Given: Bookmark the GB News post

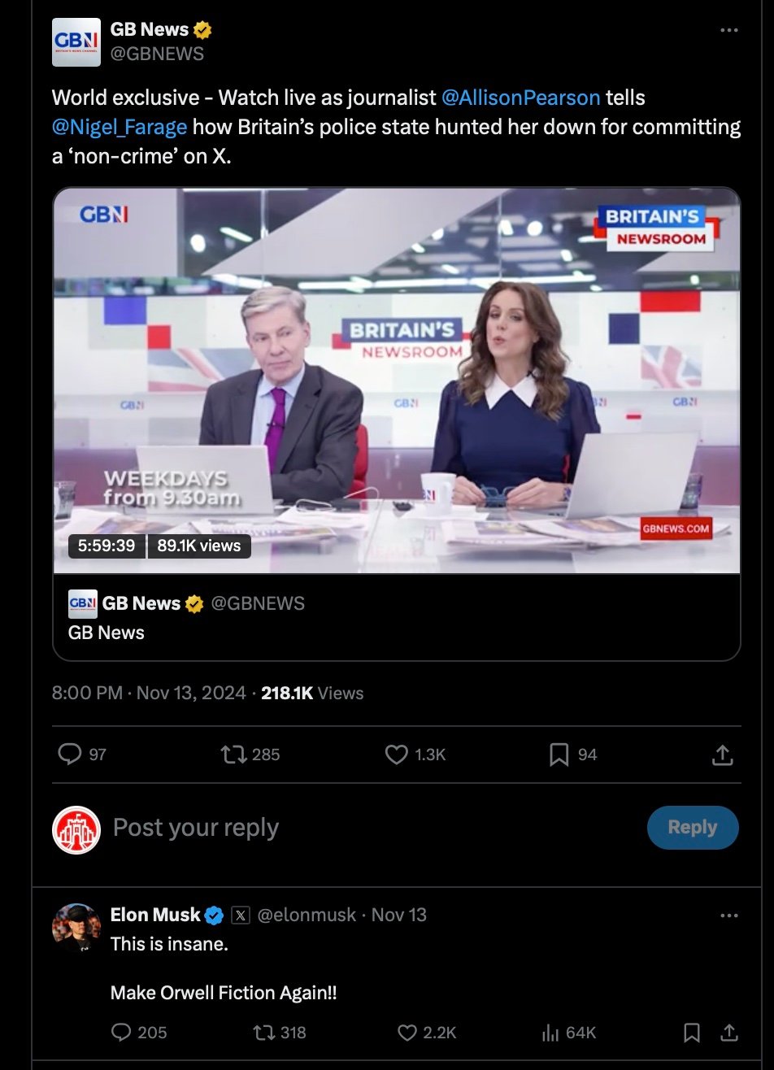Looking at the screenshot, I should click(x=559, y=755).
